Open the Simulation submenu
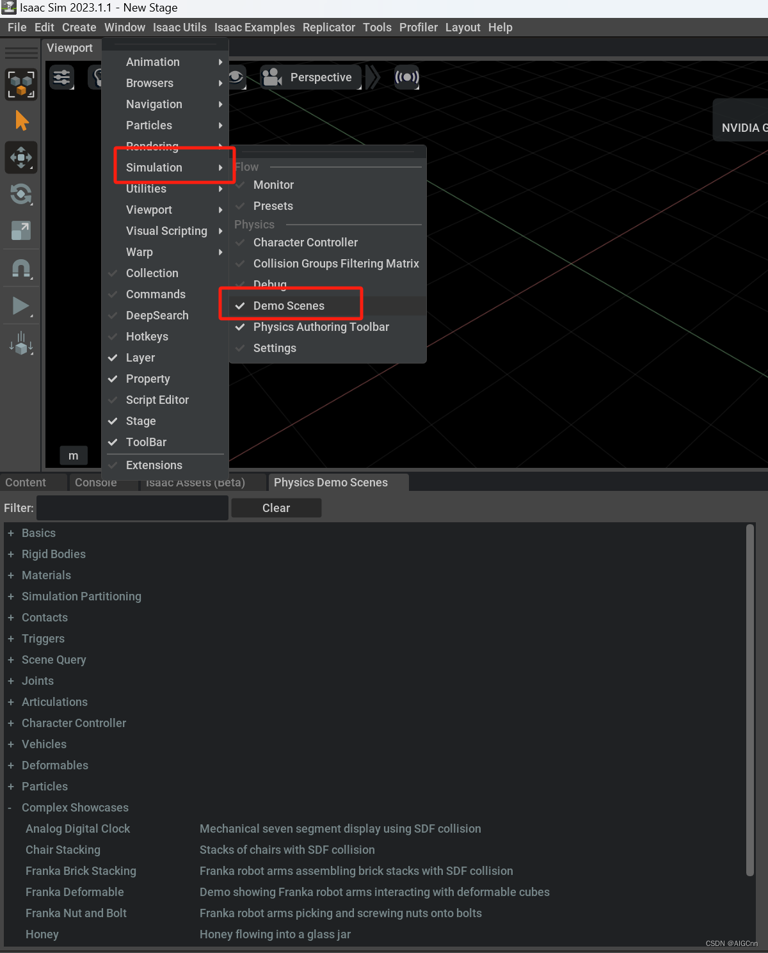 click(x=165, y=168)
